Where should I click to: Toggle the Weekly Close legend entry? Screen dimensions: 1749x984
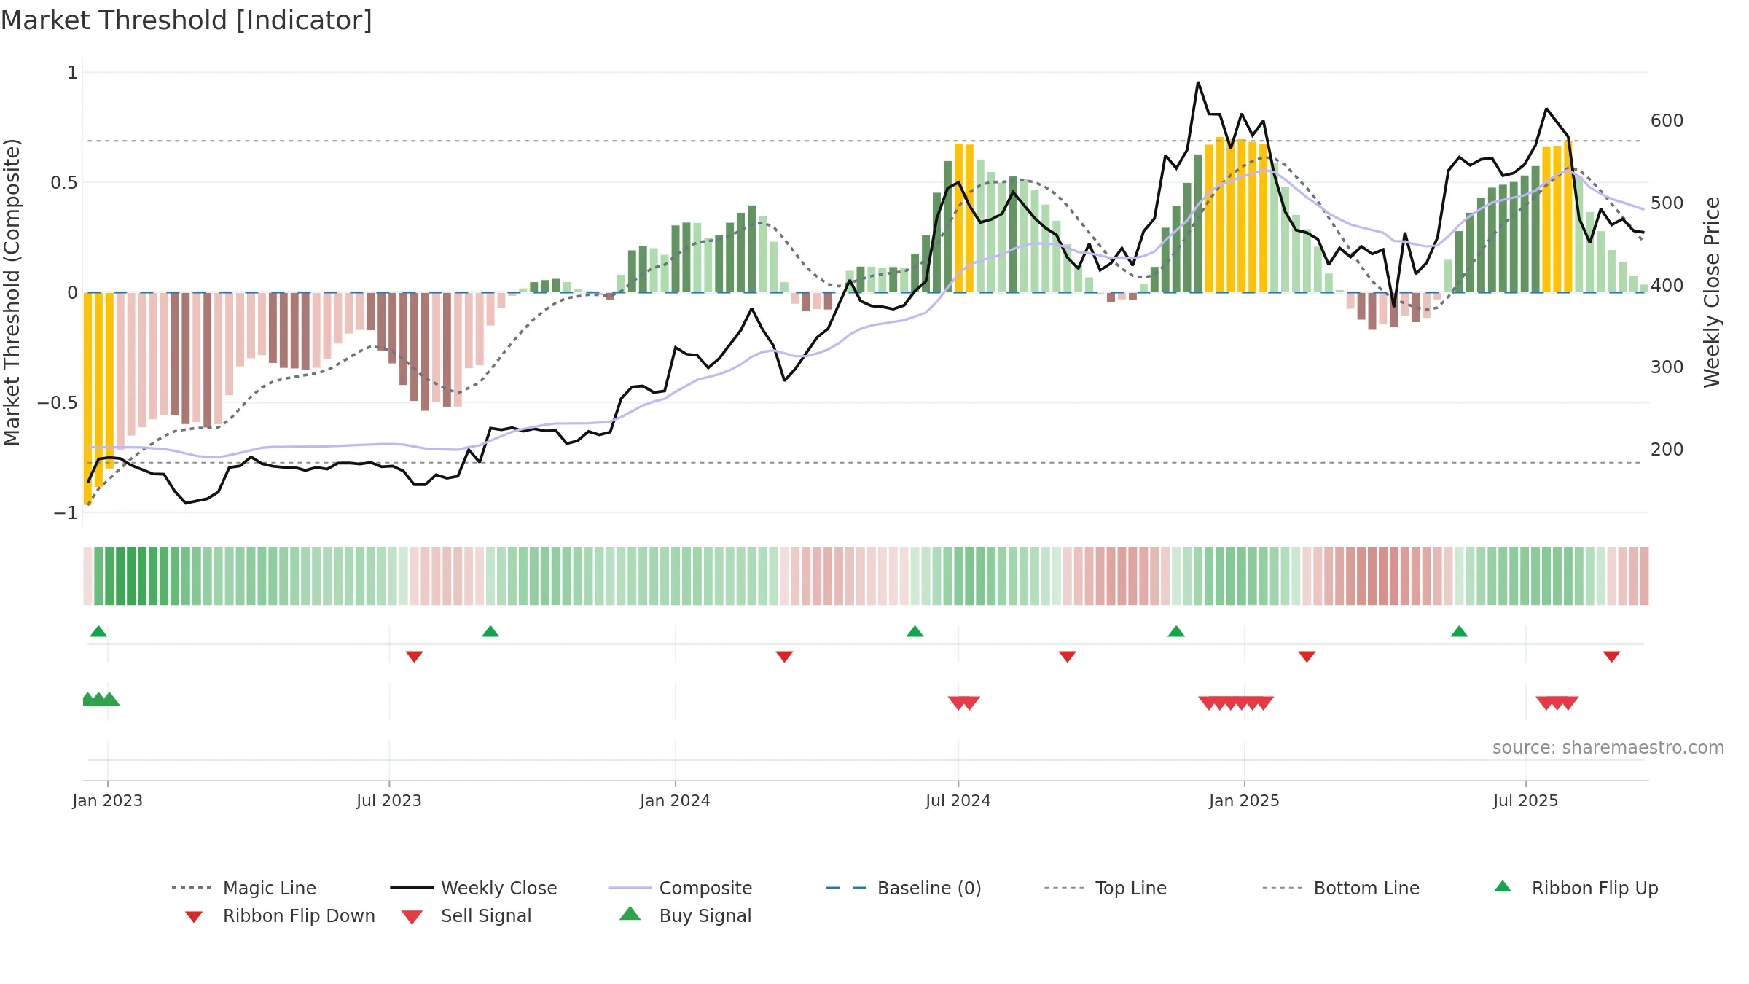473,888
